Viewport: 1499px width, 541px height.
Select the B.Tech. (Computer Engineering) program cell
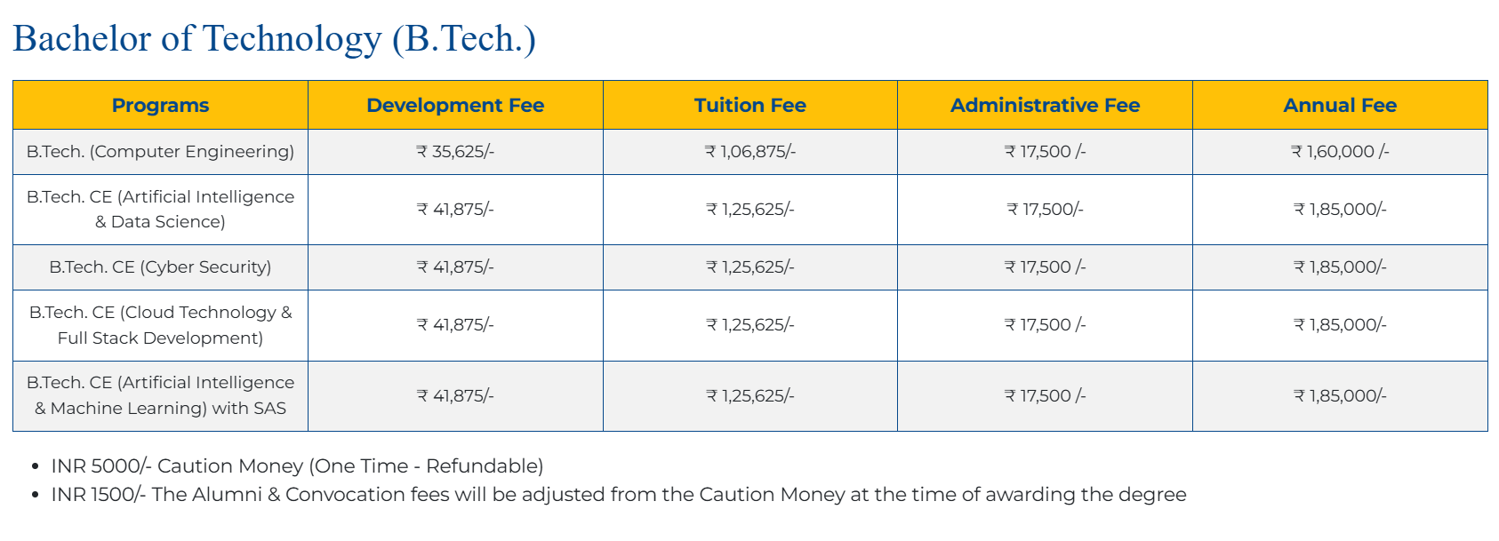click(x=160, y=152)
